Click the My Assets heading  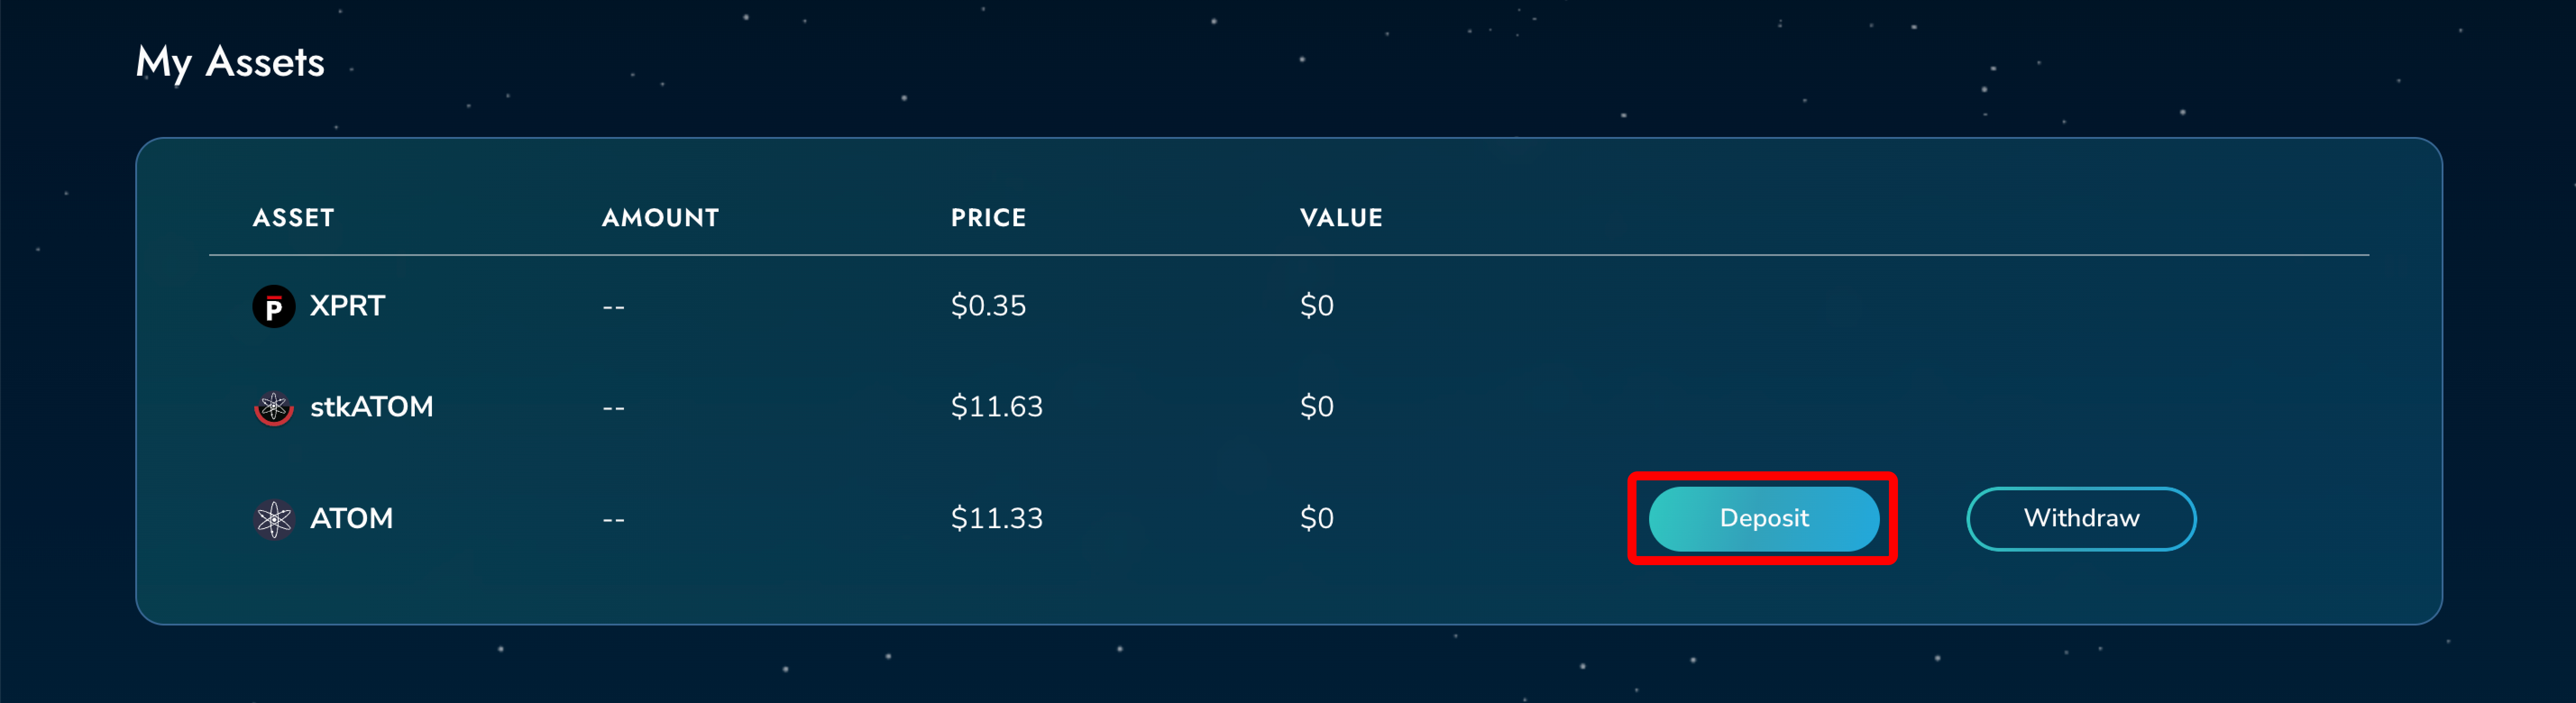pyautogui.click(x=230, y=63)
